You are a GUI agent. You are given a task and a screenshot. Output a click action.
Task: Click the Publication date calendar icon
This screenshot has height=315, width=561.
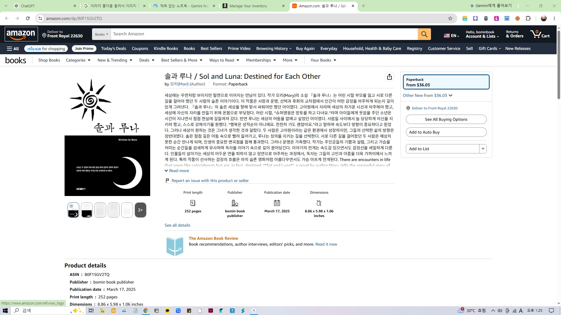point(277,203)
